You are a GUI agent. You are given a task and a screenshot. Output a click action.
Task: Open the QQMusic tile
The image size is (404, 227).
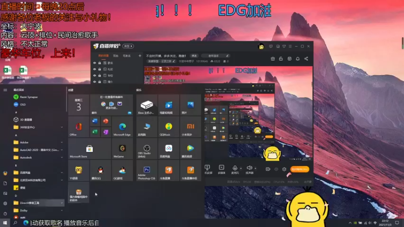[169, 127]
